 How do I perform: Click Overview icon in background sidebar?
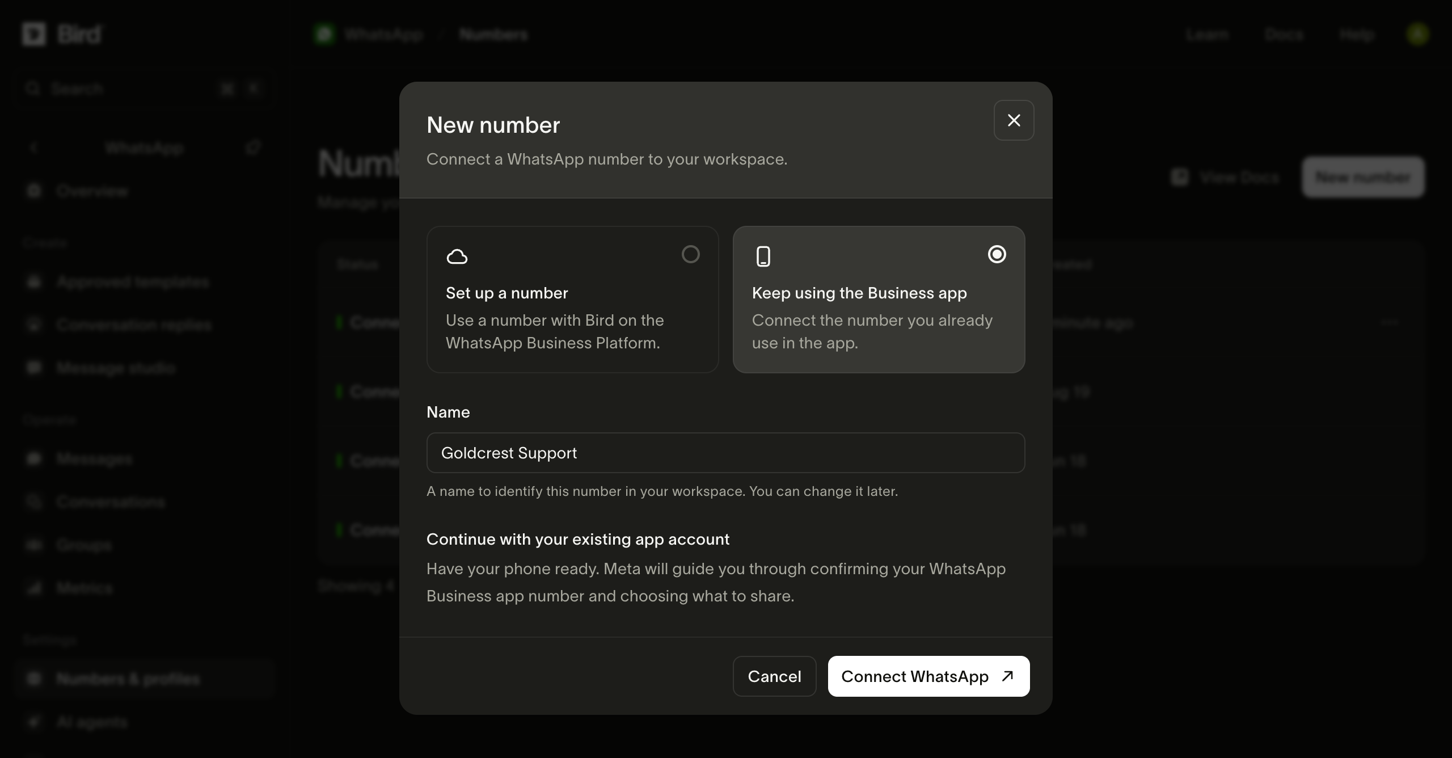point(34,191)
